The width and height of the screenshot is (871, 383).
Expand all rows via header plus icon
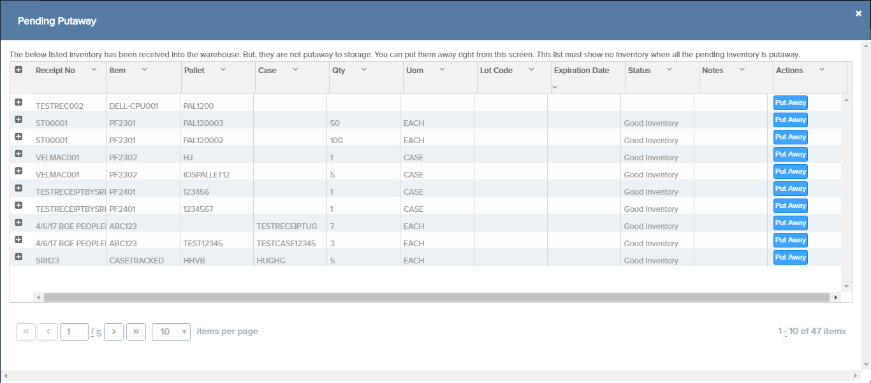(18, 69)
